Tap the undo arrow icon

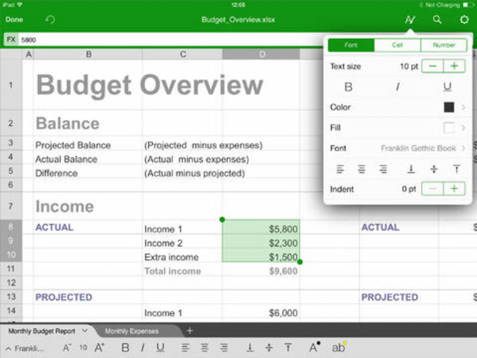[50, 20]
